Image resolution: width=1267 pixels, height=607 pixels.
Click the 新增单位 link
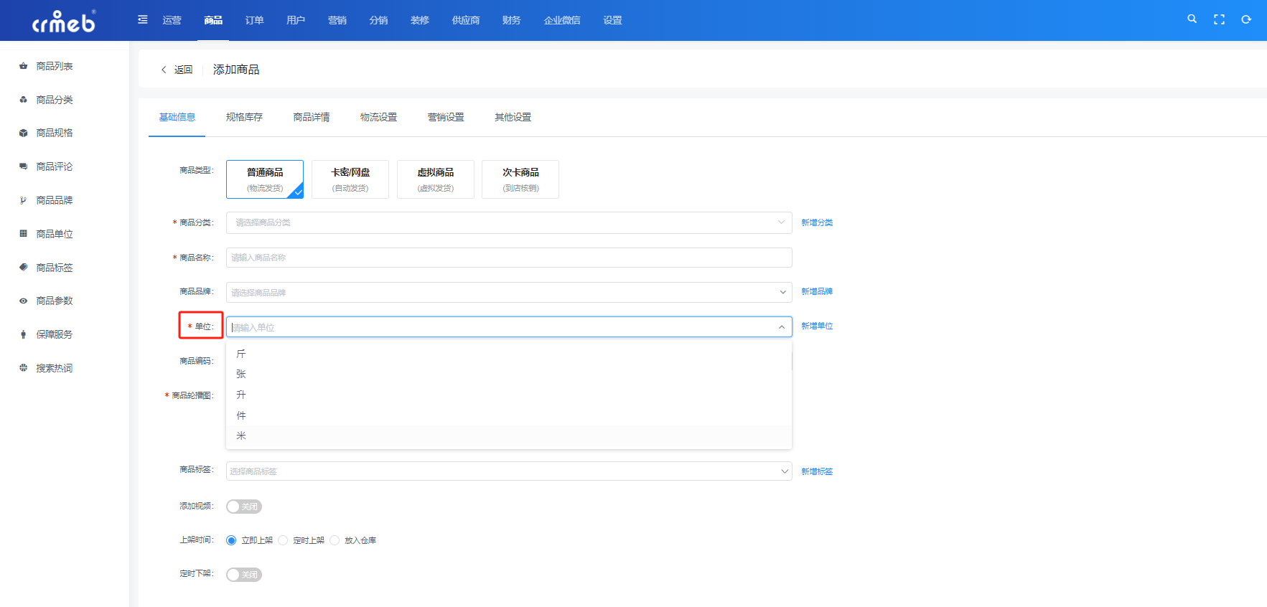click(817, 326)
